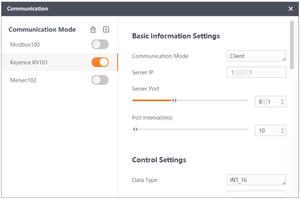Click the Poll Interval slider handle
The height and width of the screenshot is (199, 300).
[135, 129]
